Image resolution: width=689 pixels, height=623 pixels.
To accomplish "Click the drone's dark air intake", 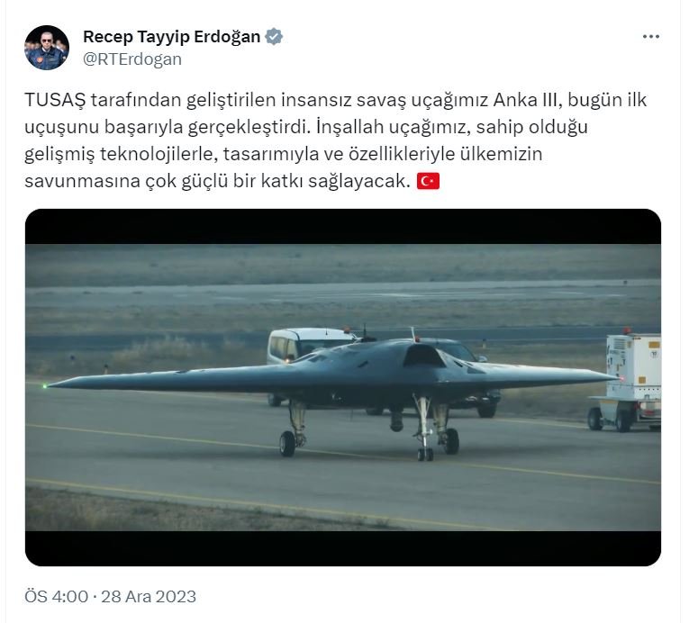I will click(x=423, y=356).
